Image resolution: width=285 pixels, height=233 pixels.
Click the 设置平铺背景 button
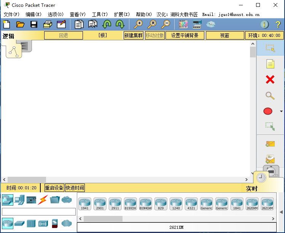coord(185,35)
